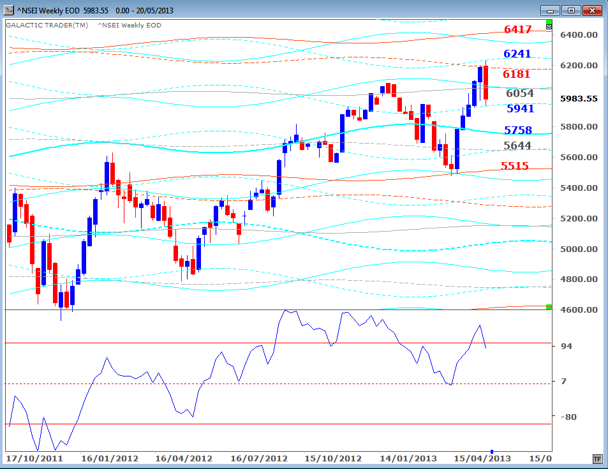Click the 4600.00 price axis value
The image size is (608, 469).
pos(579,310)
